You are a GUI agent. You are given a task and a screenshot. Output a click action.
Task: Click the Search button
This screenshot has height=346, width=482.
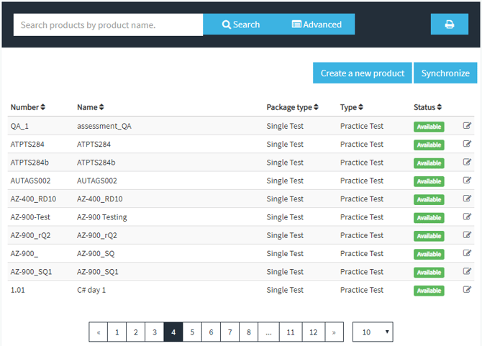coord(241,24)
